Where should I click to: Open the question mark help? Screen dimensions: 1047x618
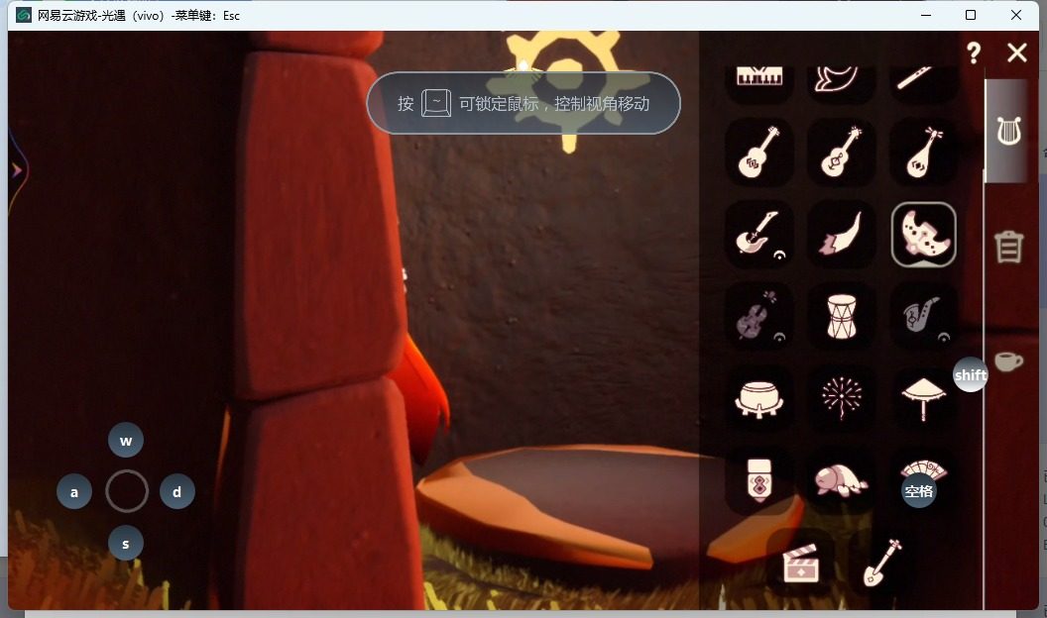point(974,52)
